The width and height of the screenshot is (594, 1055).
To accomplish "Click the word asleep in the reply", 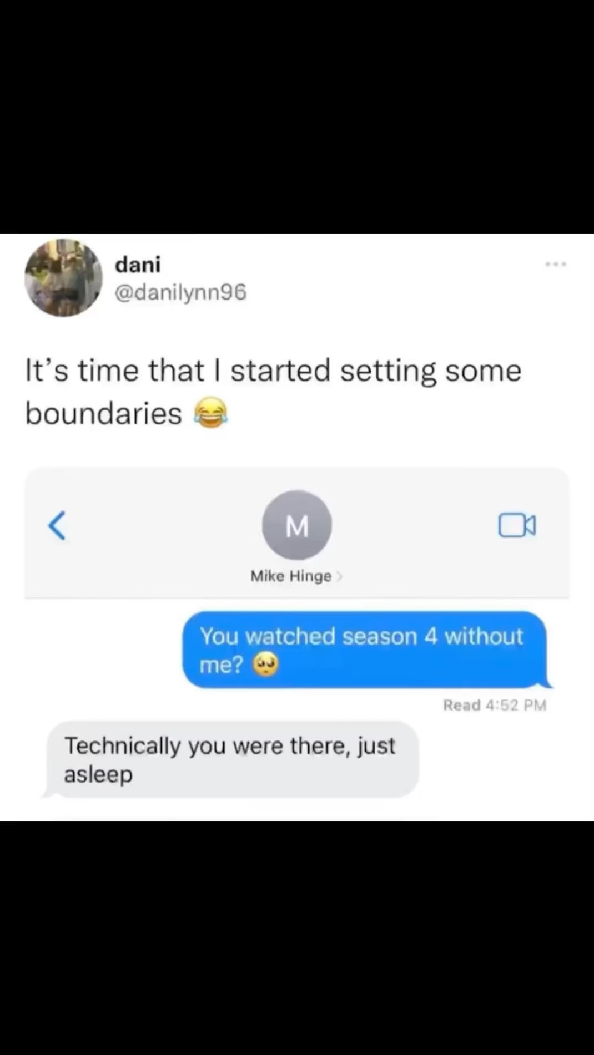I will [98, 775].
